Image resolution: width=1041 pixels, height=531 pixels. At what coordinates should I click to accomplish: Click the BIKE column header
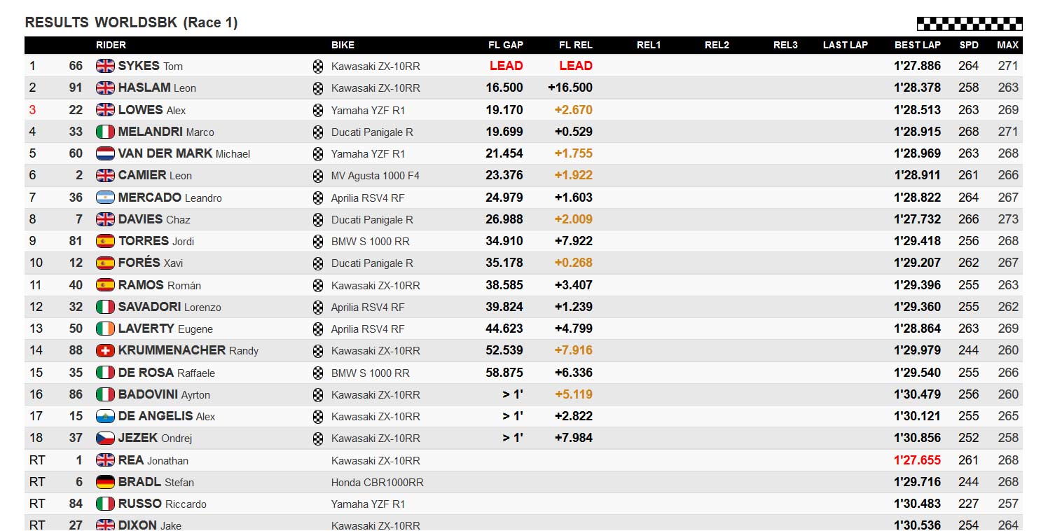[x=343, y=45]
